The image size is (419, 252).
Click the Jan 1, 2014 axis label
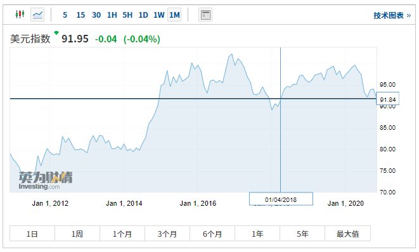pyautogui.click(x=124, y=203)
